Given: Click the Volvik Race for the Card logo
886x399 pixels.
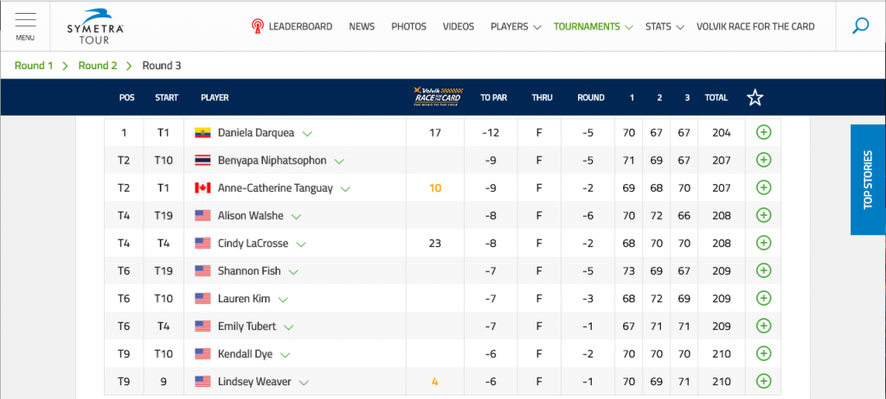Looking at the screenshot, I should pyautogui.click(x=437, y=97).
